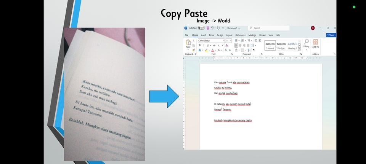366x164 pixels.
Task: Center align the paragraph
Action: [x=240, y=45]
